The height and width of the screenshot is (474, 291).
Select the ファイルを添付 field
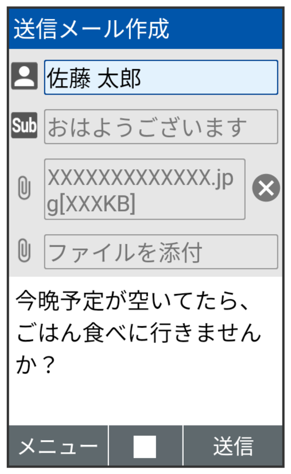click(x=161, y=252)
